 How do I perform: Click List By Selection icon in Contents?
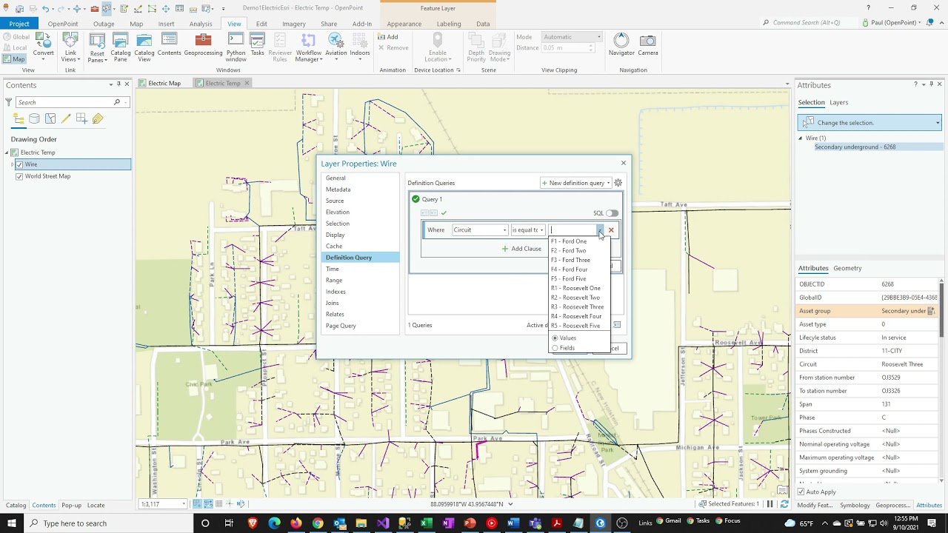click(50, 118)
